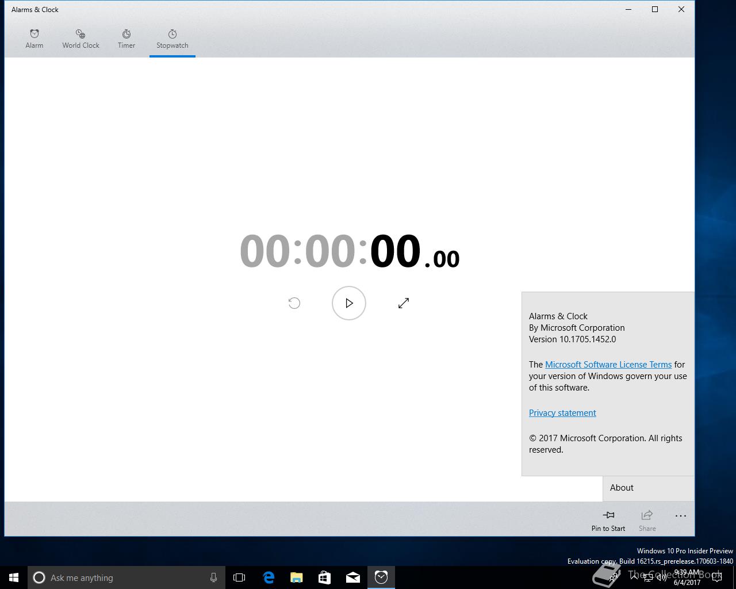The image size is (736, 589).
Task: Click the copyright notice text
Action: [x=605, y=444]
